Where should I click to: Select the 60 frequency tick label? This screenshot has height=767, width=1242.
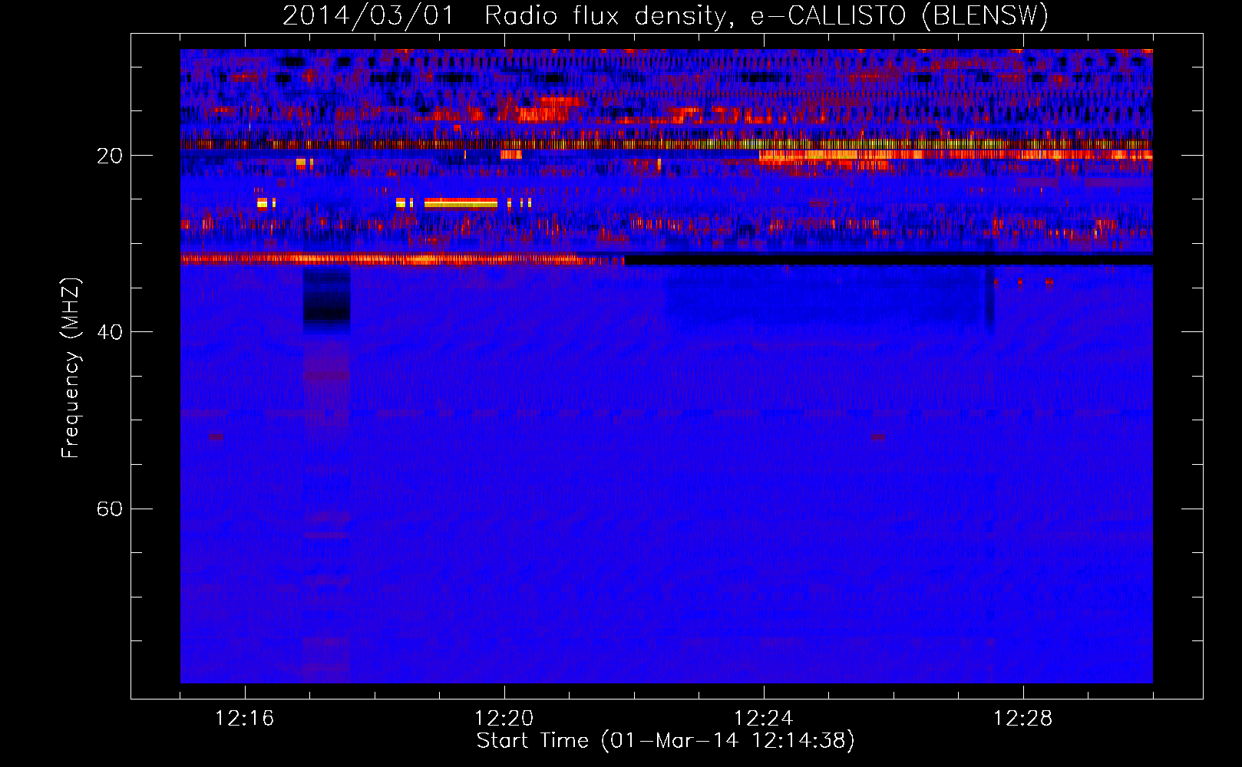(110, 509)
